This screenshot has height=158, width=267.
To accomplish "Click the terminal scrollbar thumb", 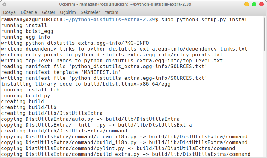I will click(x=265, y=34).
